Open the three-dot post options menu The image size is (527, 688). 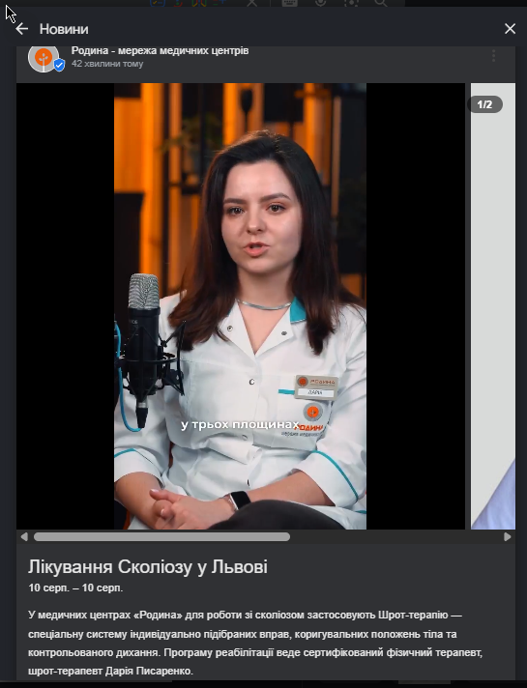point(493,56)
